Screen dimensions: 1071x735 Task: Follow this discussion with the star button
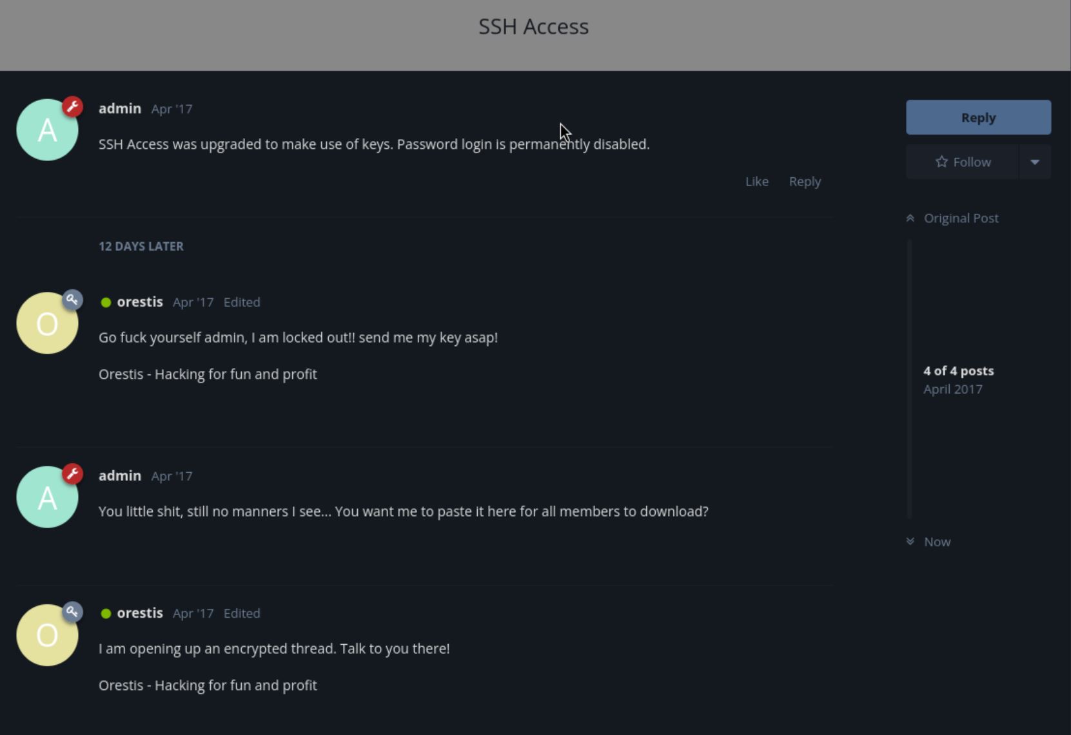(963, 162)
